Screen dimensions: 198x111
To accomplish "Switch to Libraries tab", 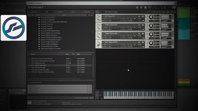I will pos(34,12).
